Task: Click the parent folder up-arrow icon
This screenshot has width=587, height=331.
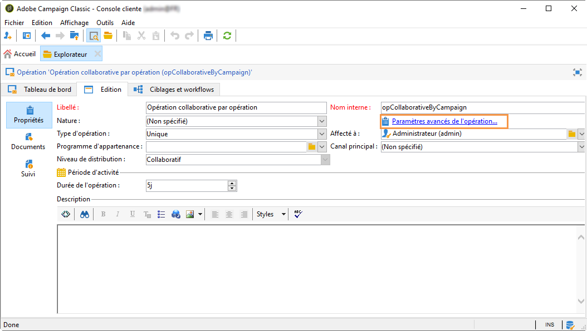Action: click(x=75, y=36)
